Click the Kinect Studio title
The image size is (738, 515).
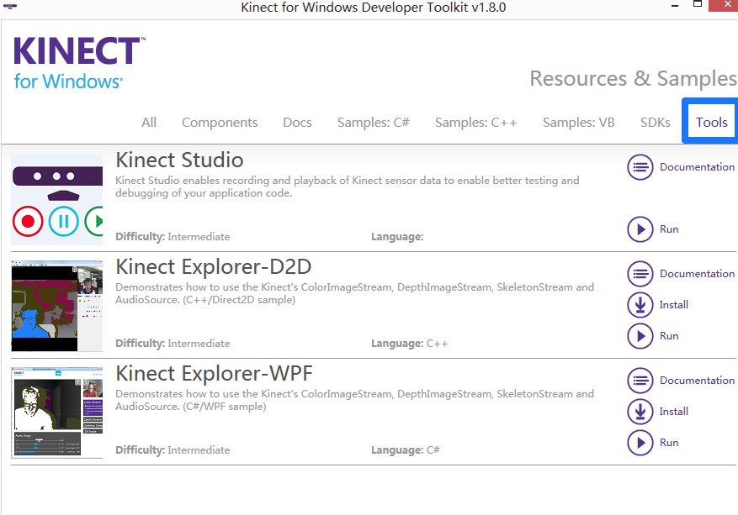pyautogui.click(x=179, y=160)
